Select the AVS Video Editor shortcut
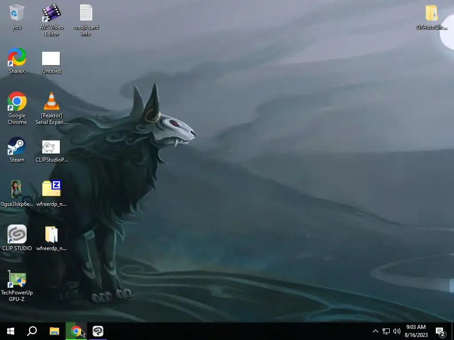 coord(51,19)
